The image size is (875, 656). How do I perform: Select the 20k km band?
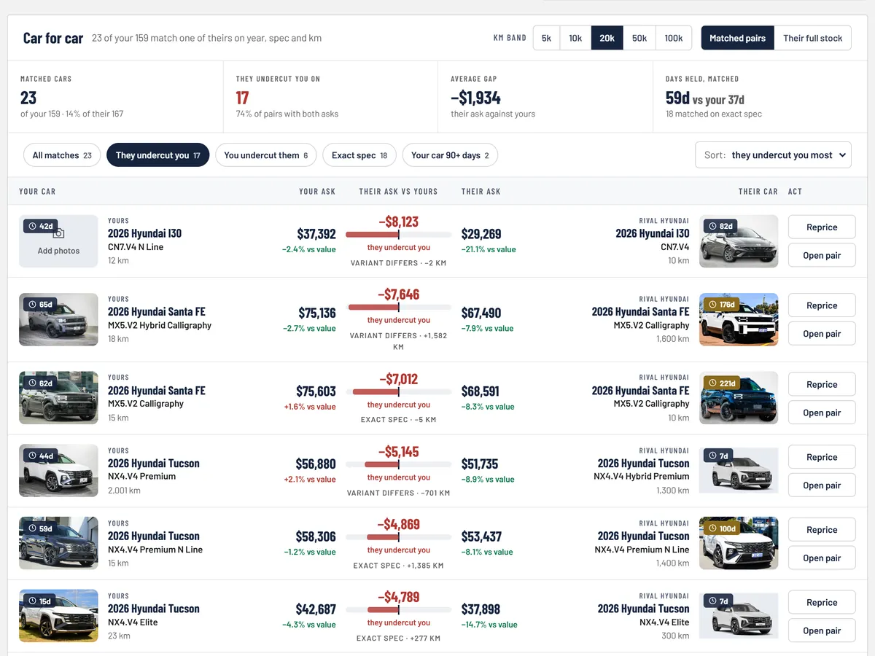(607, 38)
